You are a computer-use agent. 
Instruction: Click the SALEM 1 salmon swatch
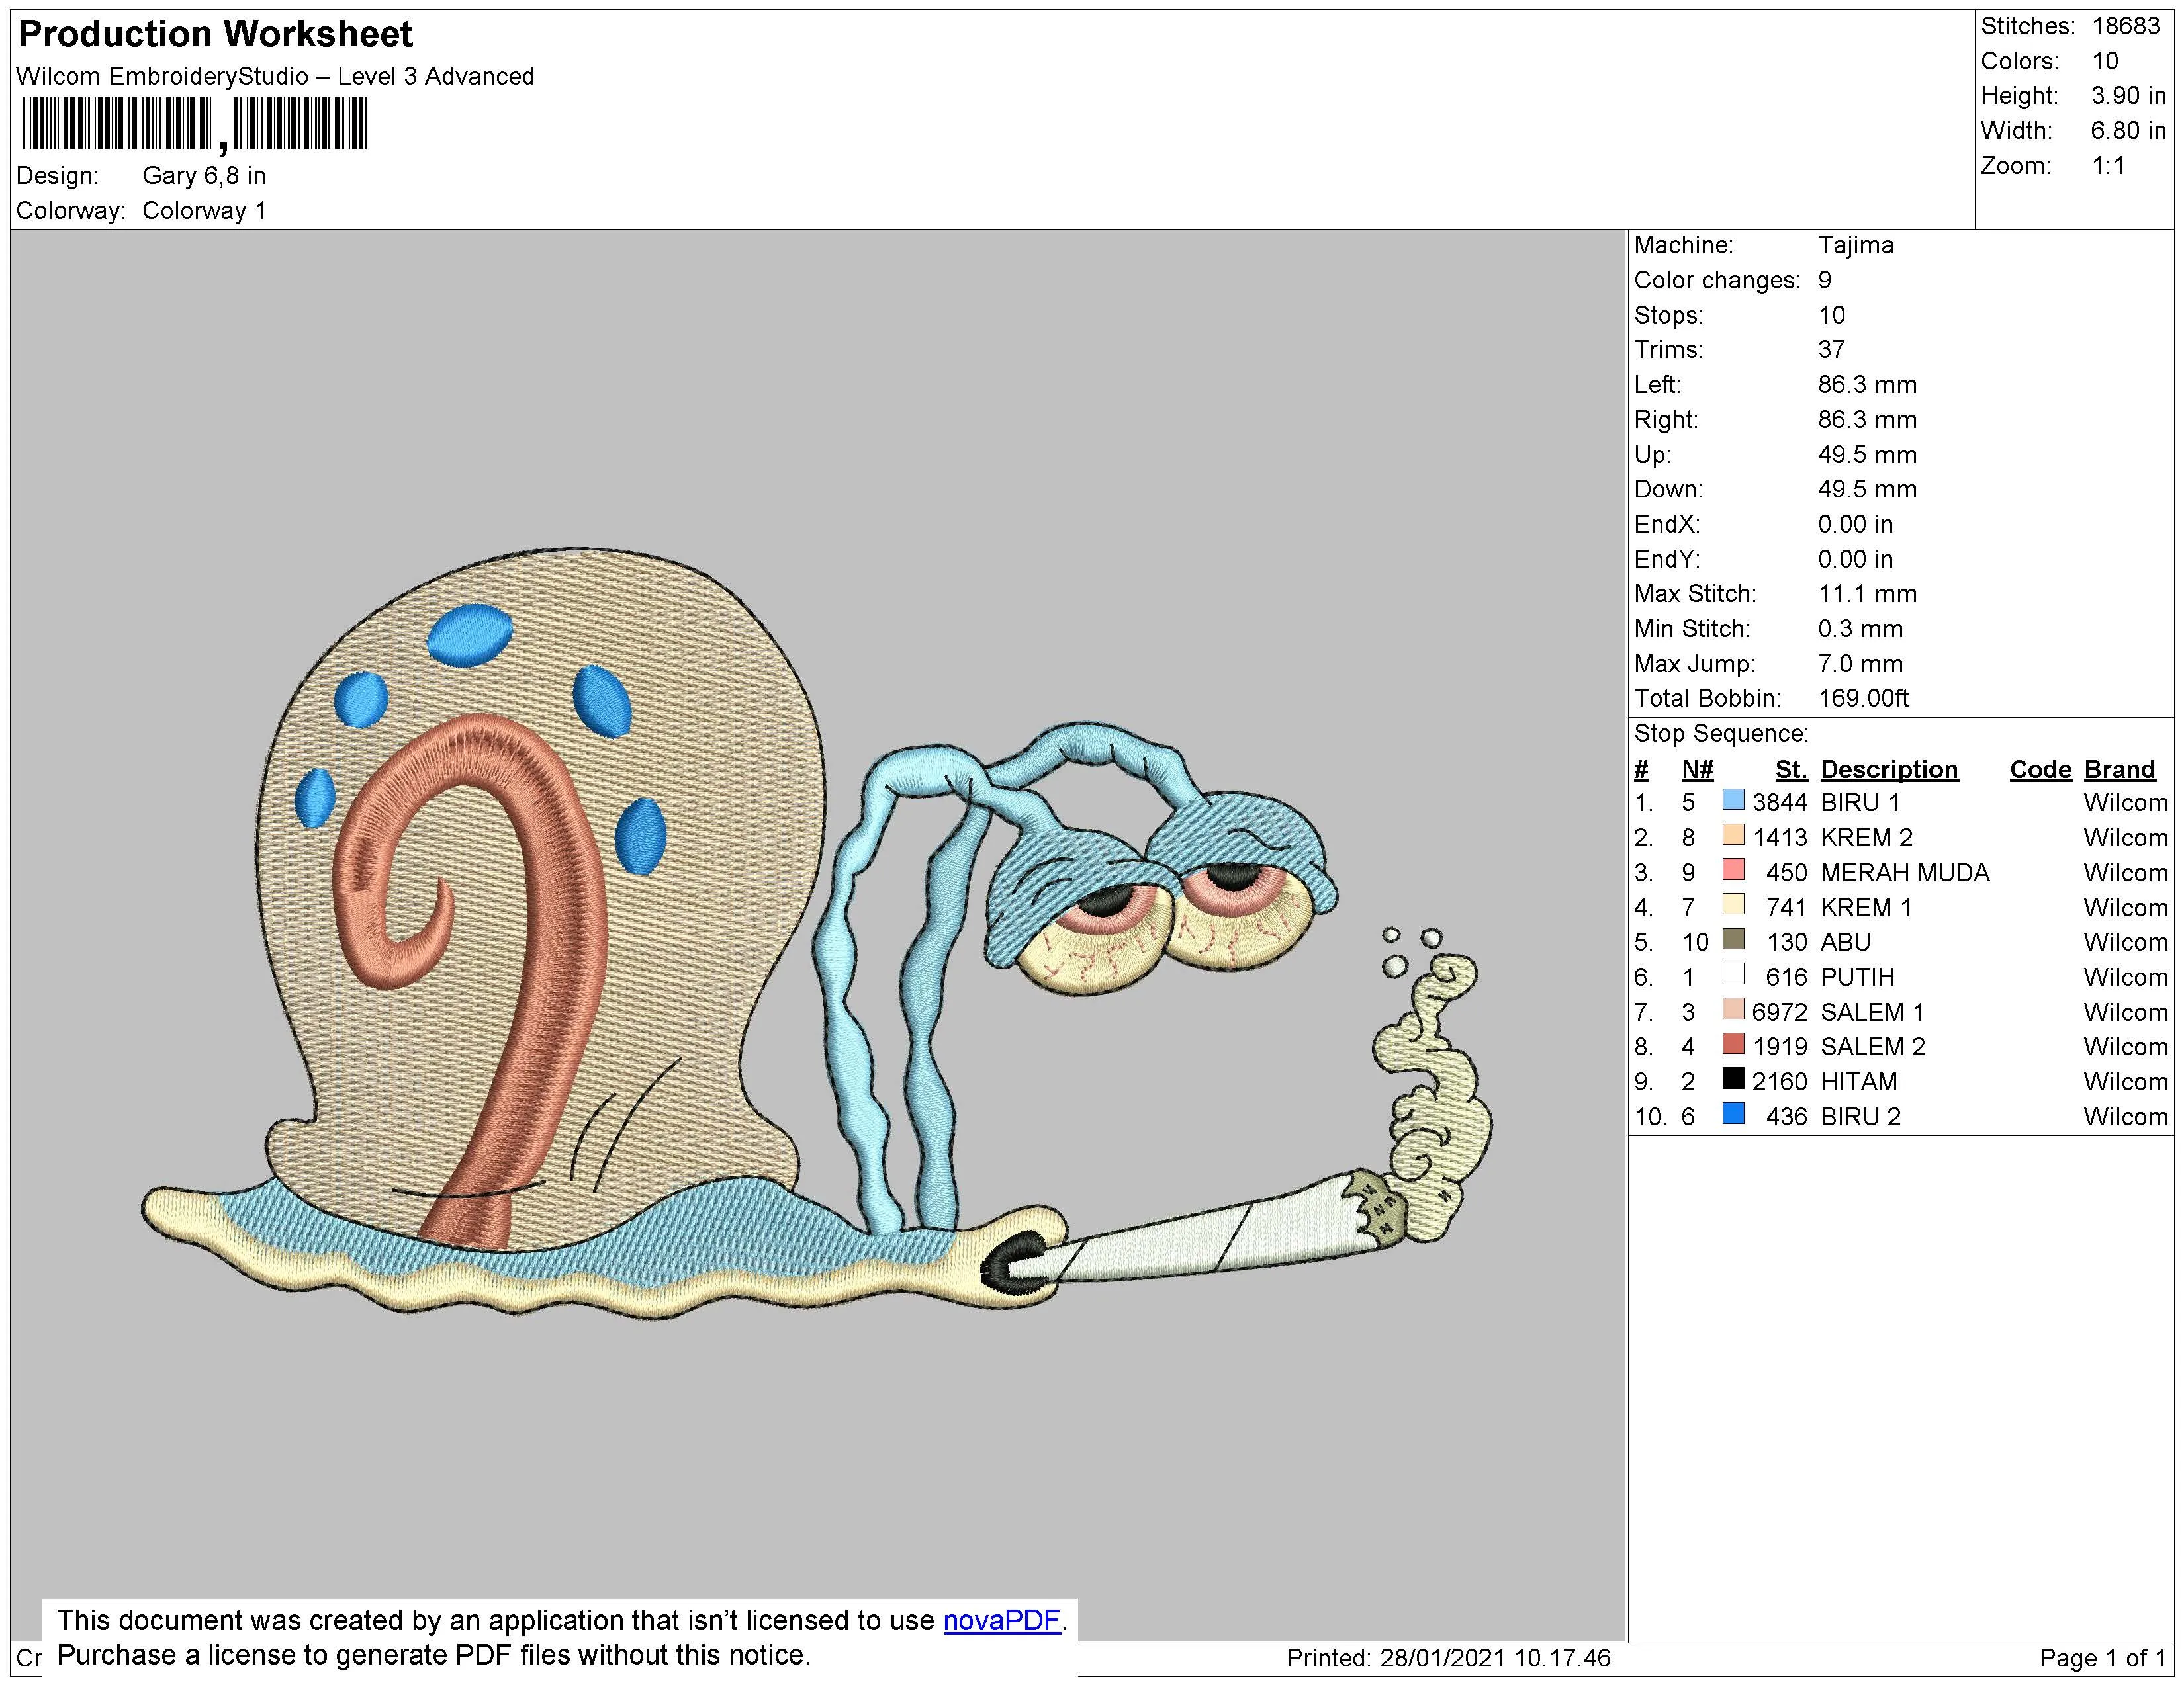point(1733,1010)
